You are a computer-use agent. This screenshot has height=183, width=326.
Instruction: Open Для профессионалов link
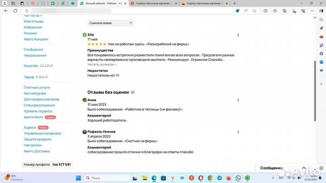click(x=41, y=99)
